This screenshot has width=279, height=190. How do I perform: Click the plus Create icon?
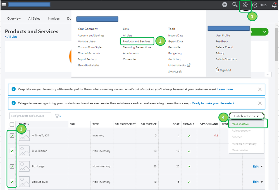225,5
